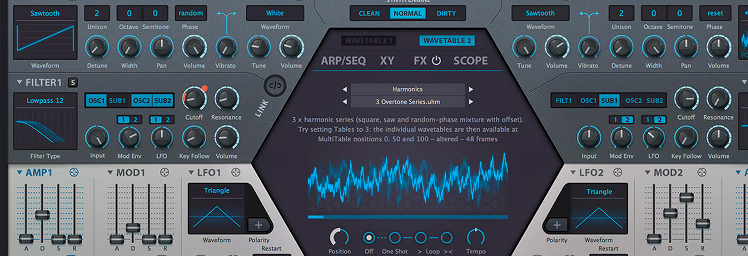The height and width of the screenshot is (256, 748).
Task: Select the Off wavetable cycle radio button
Action: point(369,238)
